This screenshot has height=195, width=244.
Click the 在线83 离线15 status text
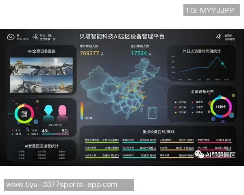tap(223, 147)
